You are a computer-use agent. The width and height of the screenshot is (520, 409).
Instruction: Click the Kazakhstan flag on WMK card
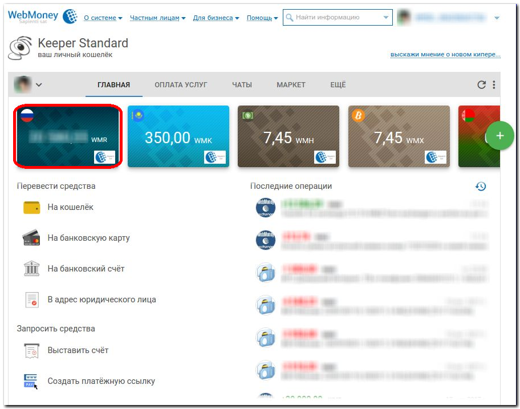pyautogui.click(x=137, y=115)
